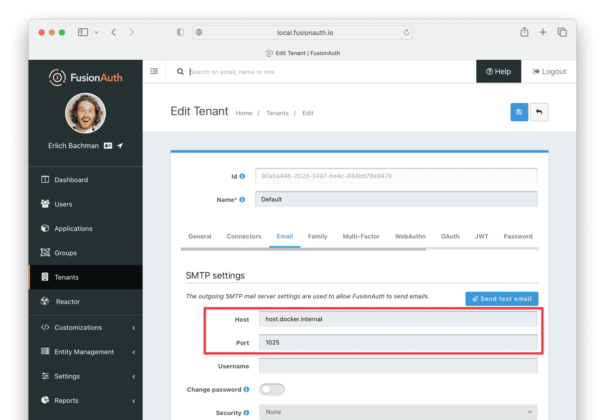Click the info icon next to Id

point(242,176)
